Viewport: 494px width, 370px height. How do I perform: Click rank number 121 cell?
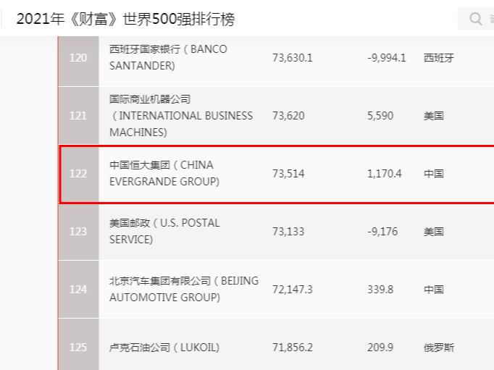(x=78, y=116)
